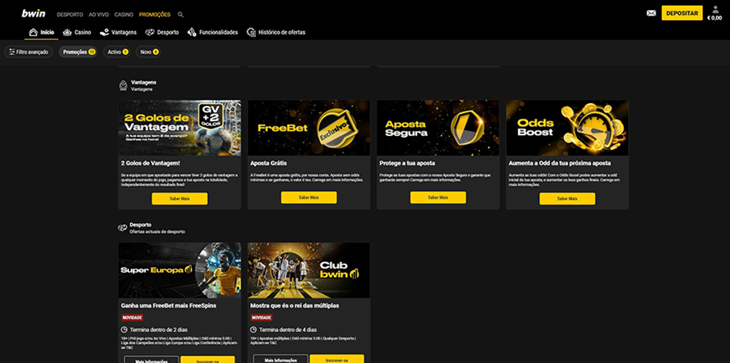The image size is (730, 363).
Task: Click Ofertas actuais de desporto subtitle
Action: (x=158, y=231)
